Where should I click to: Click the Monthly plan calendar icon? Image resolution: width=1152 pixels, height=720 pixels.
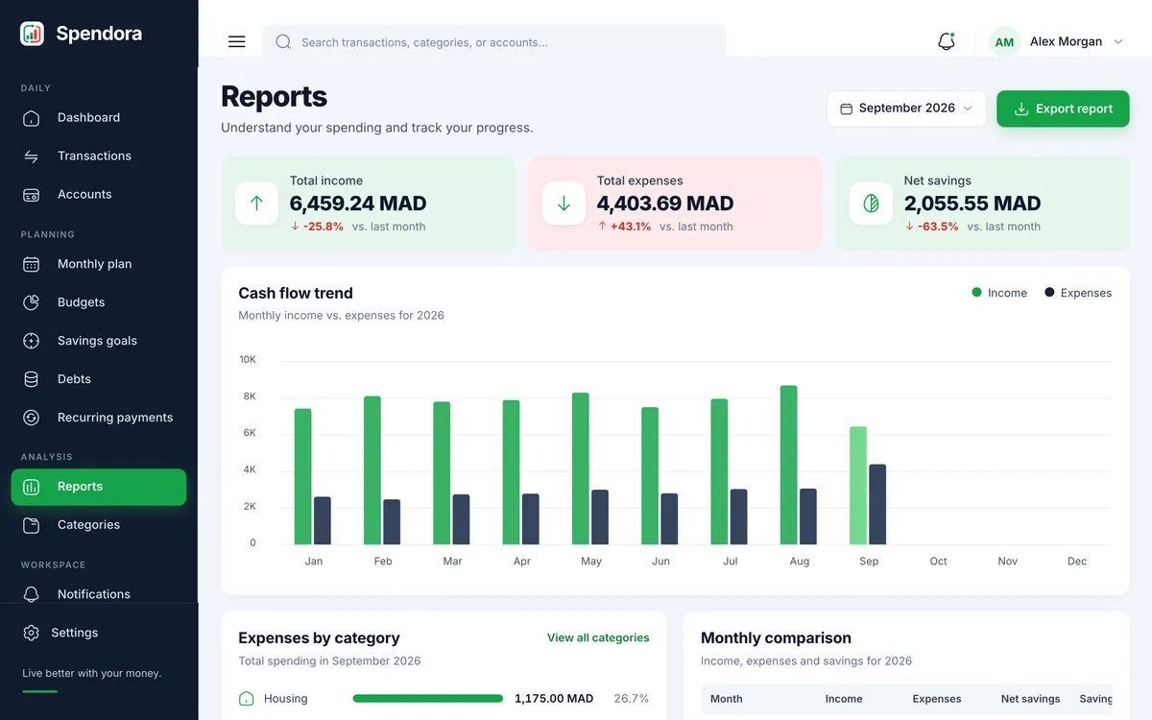tap(31, 264)
